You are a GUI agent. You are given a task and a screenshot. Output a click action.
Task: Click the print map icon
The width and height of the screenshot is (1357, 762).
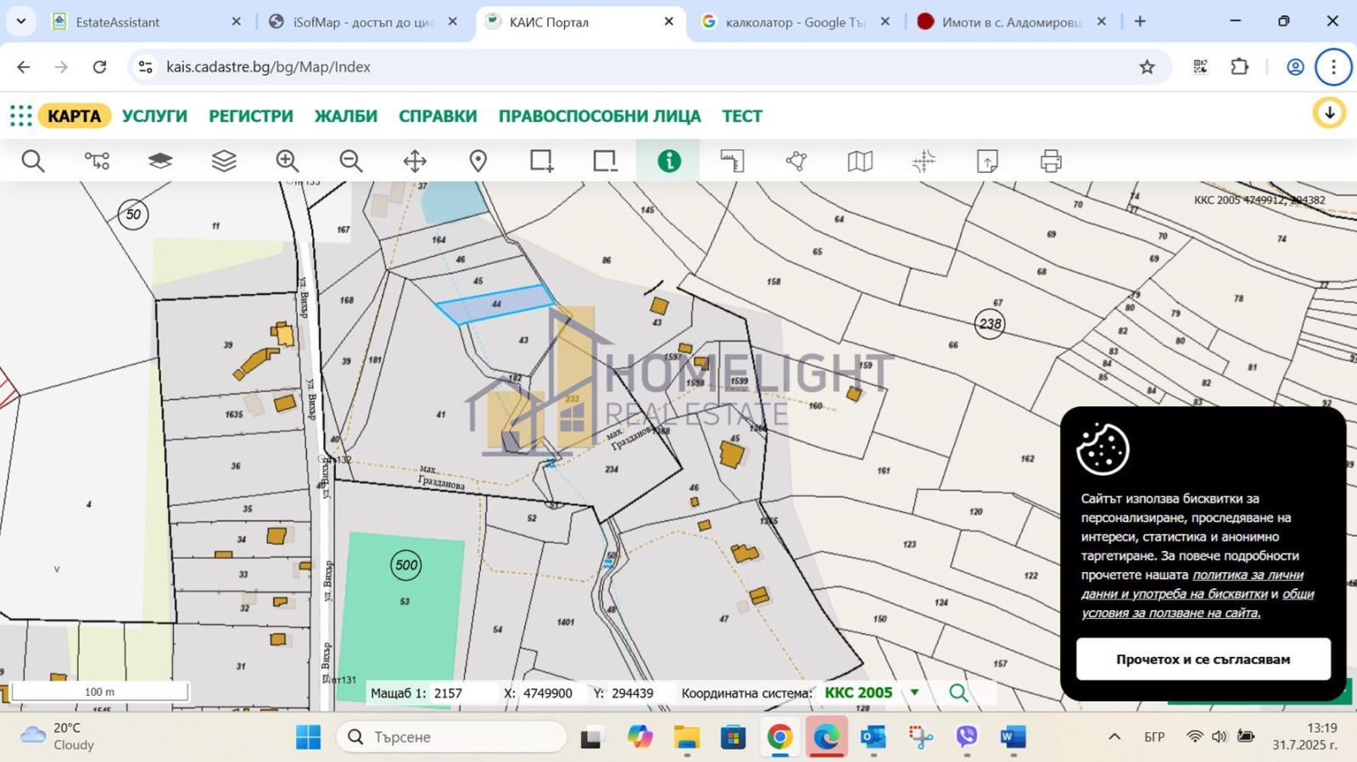[1051, 161]
